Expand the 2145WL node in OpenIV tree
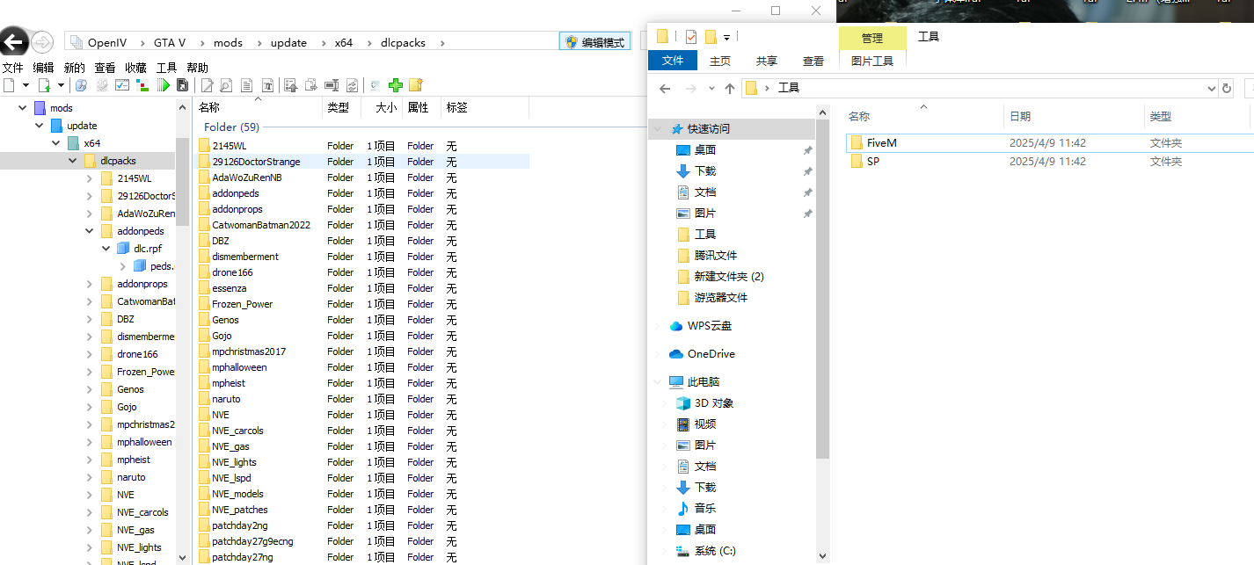The width and height of the screenshot is (1254, 565). (x=89, y=178)
